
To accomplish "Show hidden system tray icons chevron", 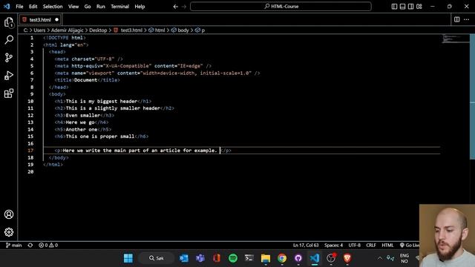I will tap(379, 258).
